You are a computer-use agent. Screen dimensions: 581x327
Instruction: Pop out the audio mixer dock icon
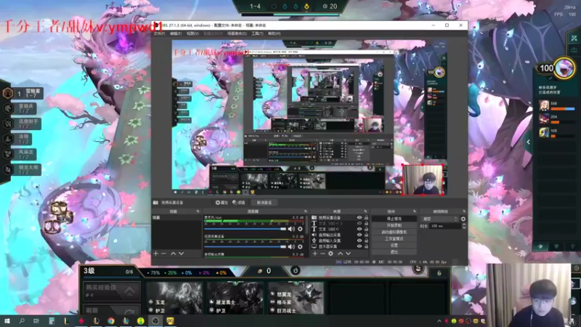(x=306, y=211)
